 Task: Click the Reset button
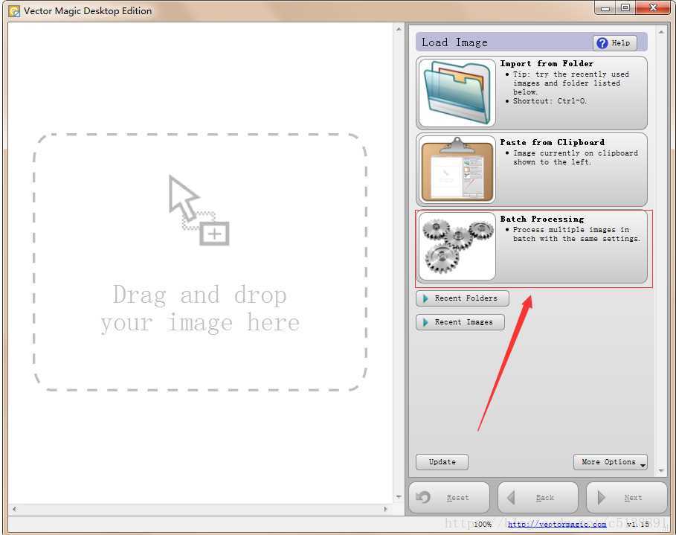[448, 498]
